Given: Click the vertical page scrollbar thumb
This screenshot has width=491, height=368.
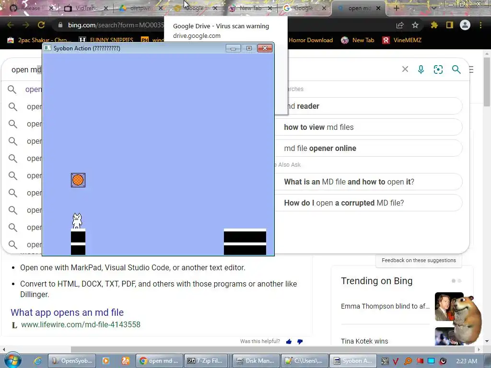Looking at the screenshot, I should pyautogui.click(x=487, y=82).
